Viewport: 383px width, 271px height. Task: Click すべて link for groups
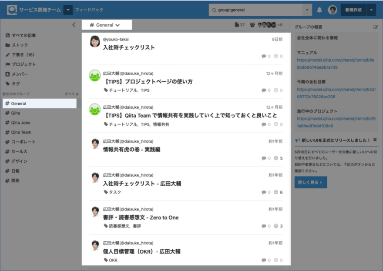71,94
